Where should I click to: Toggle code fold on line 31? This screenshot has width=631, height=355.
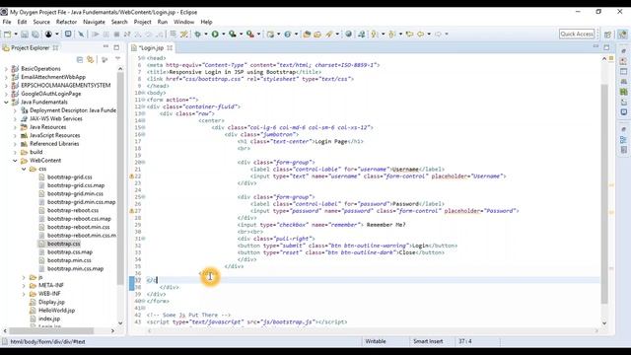144,239
